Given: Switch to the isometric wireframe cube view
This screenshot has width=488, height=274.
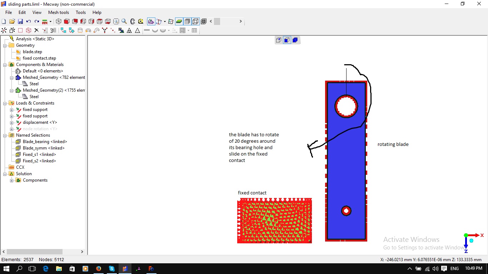Looking at the screenshot, I should coord(59,21).
